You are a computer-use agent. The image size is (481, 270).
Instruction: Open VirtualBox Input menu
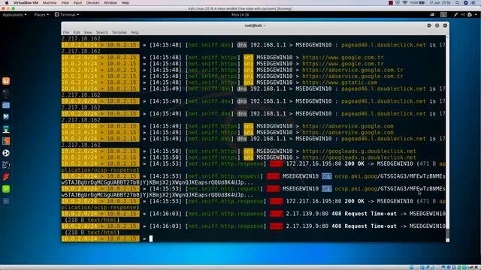pos(77,3)
